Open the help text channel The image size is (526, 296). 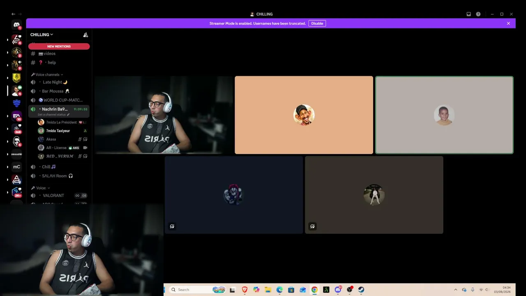(x=59, y=62)
